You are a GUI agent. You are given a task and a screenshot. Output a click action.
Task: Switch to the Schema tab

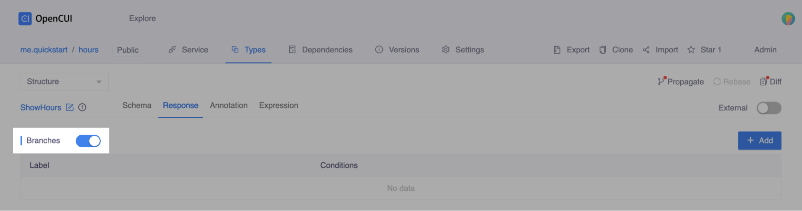click(x=137, y=105)
